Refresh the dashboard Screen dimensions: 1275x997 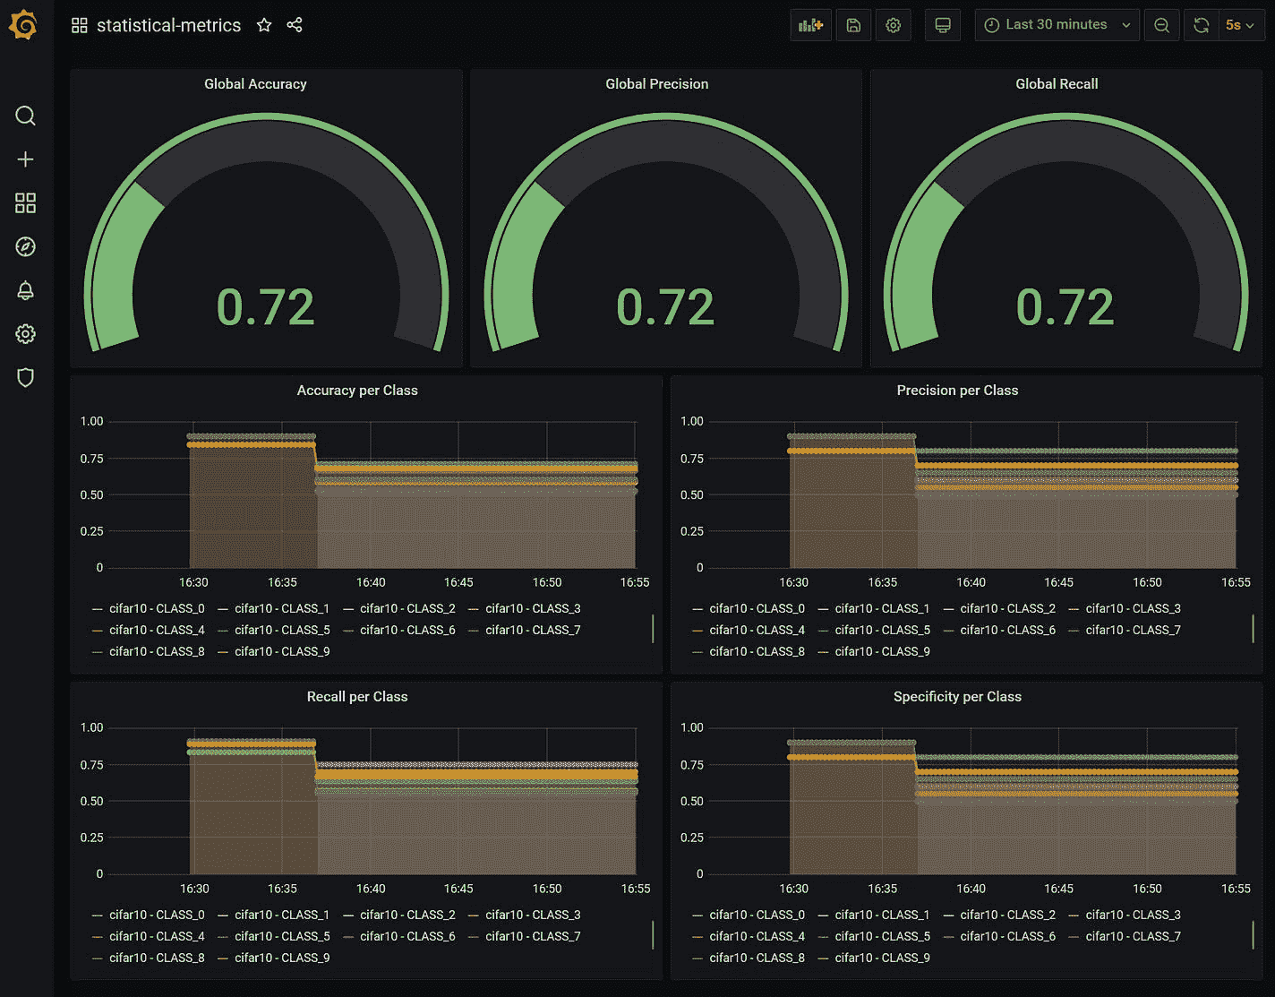pos(1202,25)
